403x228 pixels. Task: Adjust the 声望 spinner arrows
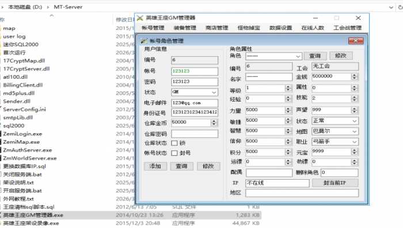[x=355, y=110]
